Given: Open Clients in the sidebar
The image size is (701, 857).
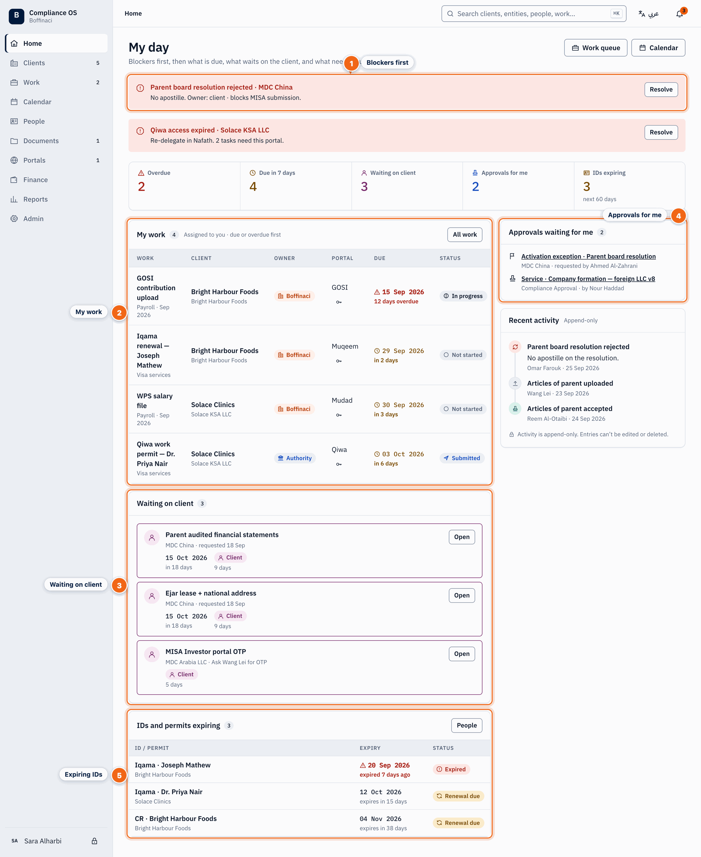Looking at the screenshot, I should (x=57, y=63).
